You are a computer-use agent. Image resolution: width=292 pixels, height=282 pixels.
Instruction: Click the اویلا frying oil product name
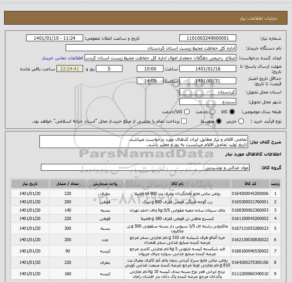[x=177, y=262]
